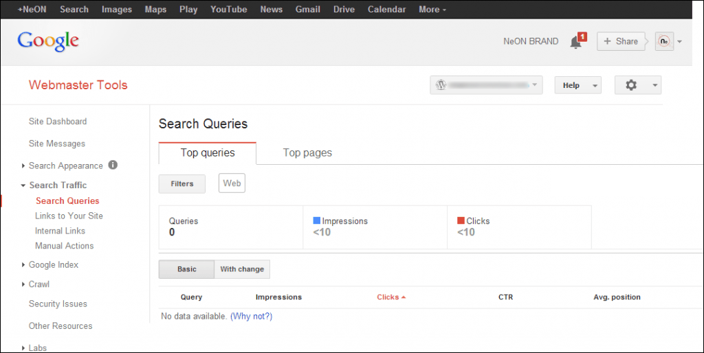Select the Basic view toggle
The height and width of the screenshot is (353, 704).
(x=186, y=269)
